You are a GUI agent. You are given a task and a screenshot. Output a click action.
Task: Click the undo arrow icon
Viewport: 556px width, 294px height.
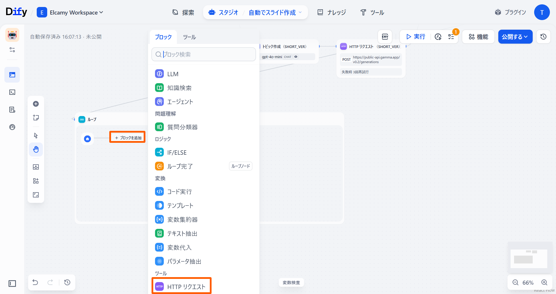point(35,282)
